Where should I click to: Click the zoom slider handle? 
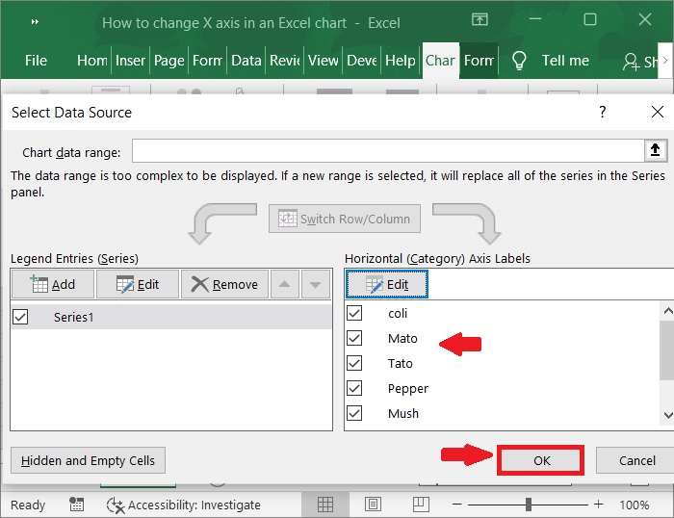click(x=529, y=505)
